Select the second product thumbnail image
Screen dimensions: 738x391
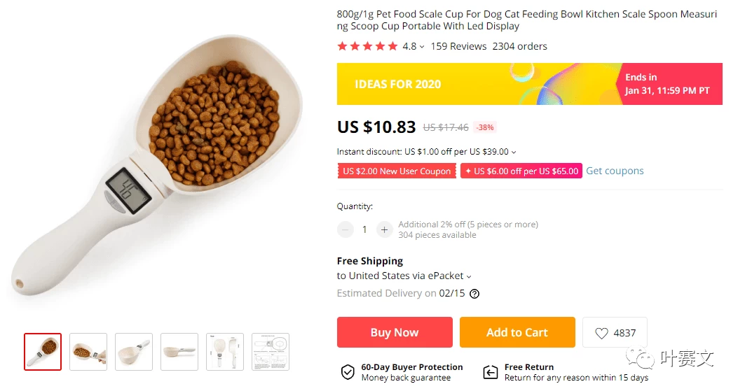coord(88,352)
